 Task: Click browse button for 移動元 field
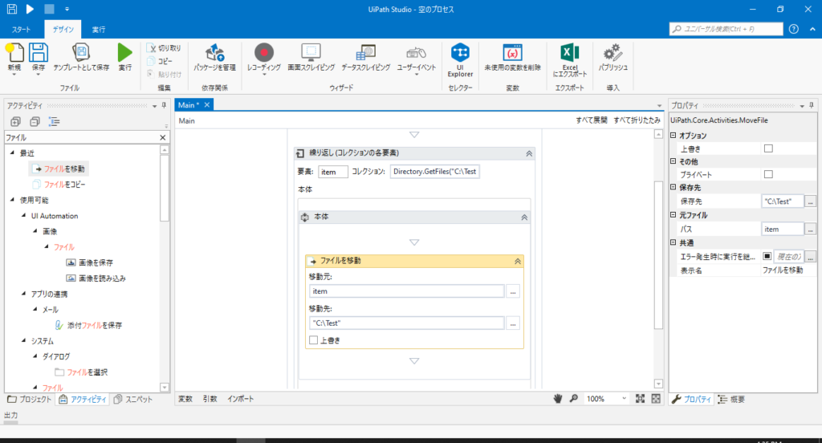coord(513,291)
